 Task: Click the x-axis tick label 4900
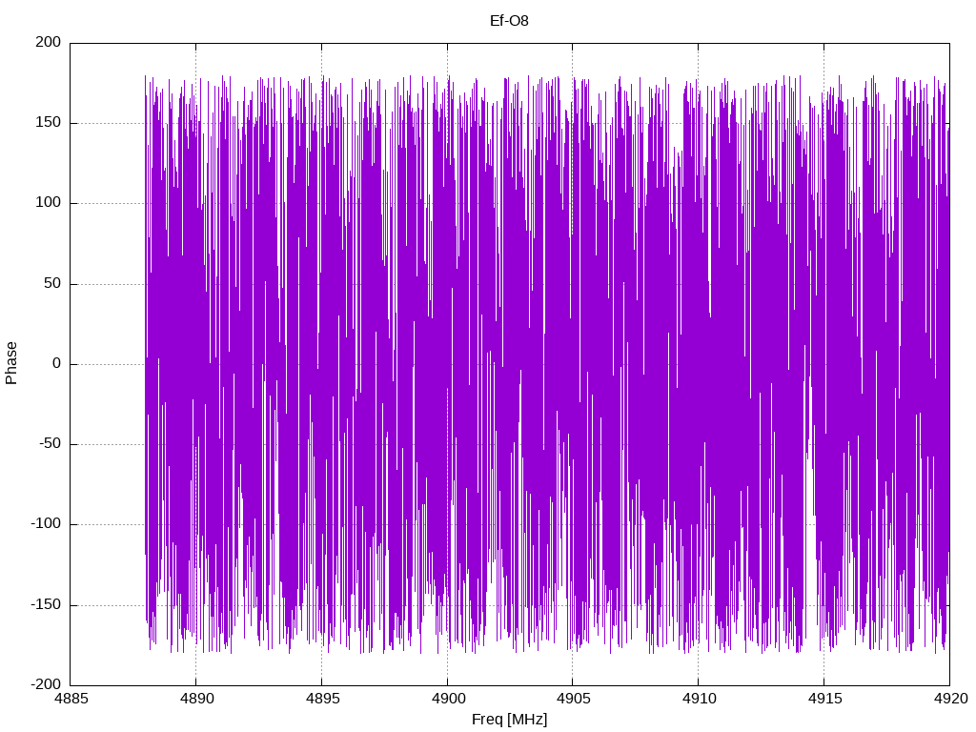448,699
